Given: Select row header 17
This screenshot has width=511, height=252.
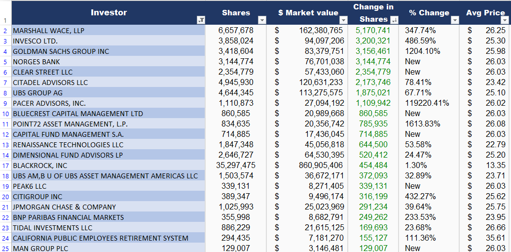Looking at the screenshot, I should pos(5,166).
